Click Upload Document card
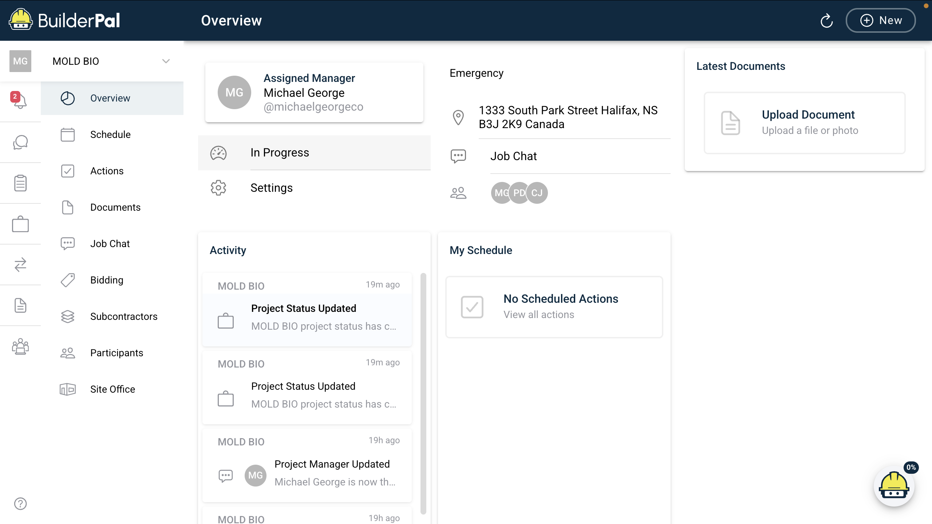The image size is (932, 524). (805, 123)
